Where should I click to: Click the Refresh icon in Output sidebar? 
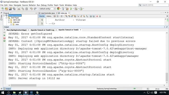pyautogui.click(x=4, y=41)
